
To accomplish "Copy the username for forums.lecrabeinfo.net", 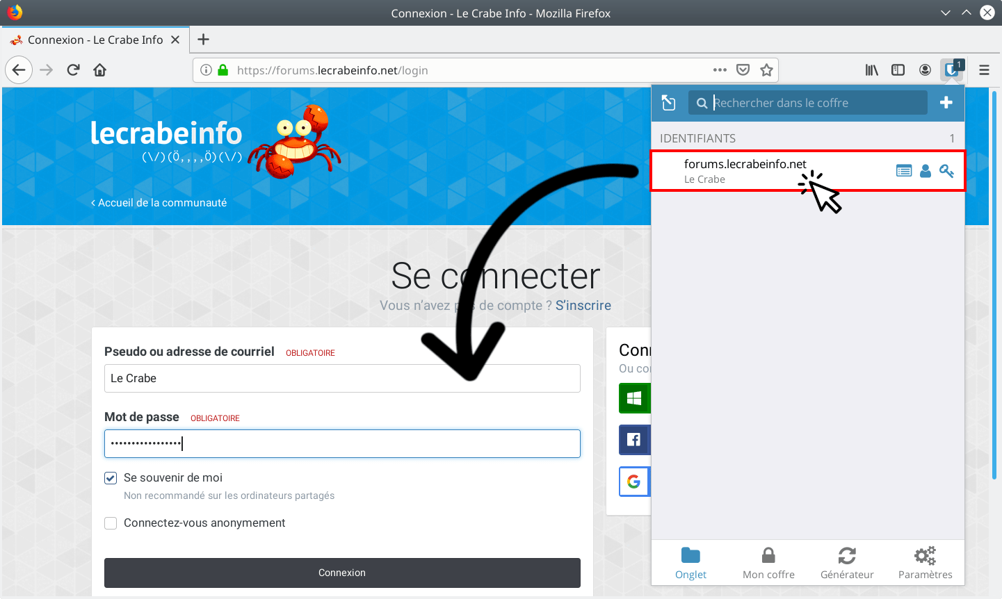I will point(926,171).
